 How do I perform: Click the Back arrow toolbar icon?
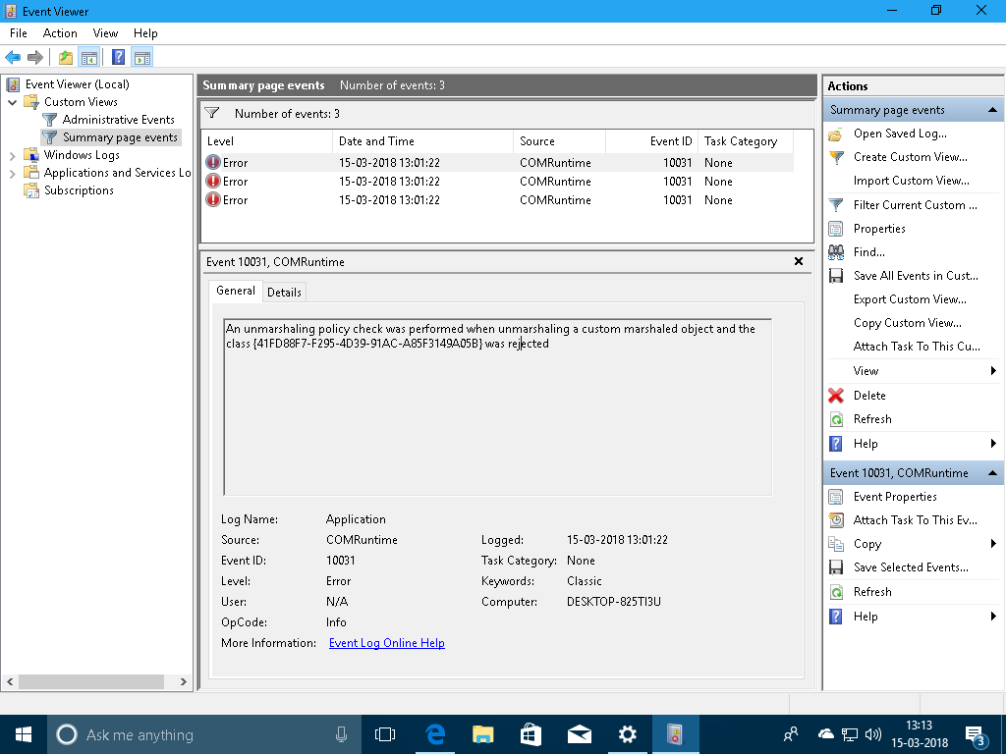click(x=13, y=57)
